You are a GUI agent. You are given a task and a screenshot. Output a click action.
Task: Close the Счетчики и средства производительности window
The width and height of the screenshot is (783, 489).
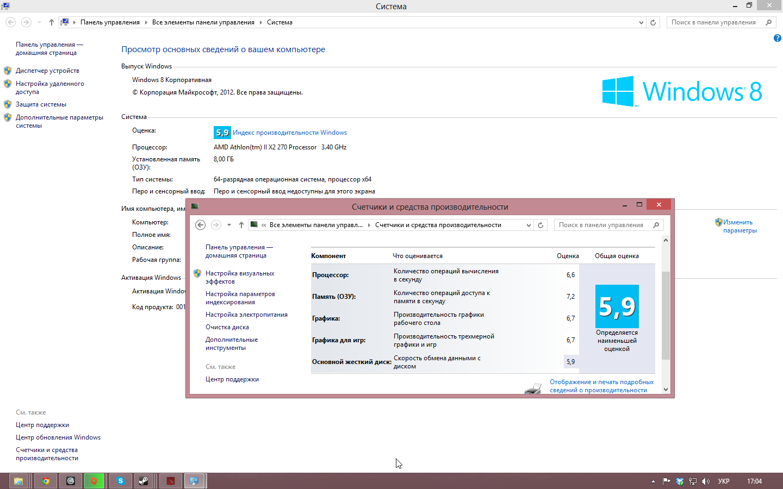click(x=659, y=205)
